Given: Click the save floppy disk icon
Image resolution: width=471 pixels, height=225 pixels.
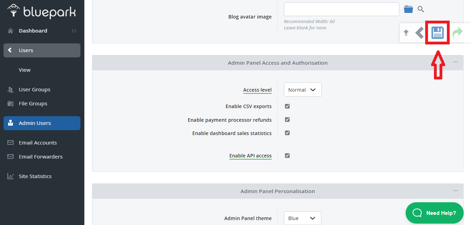Looking at the screenshot, I should coord(437,33).
